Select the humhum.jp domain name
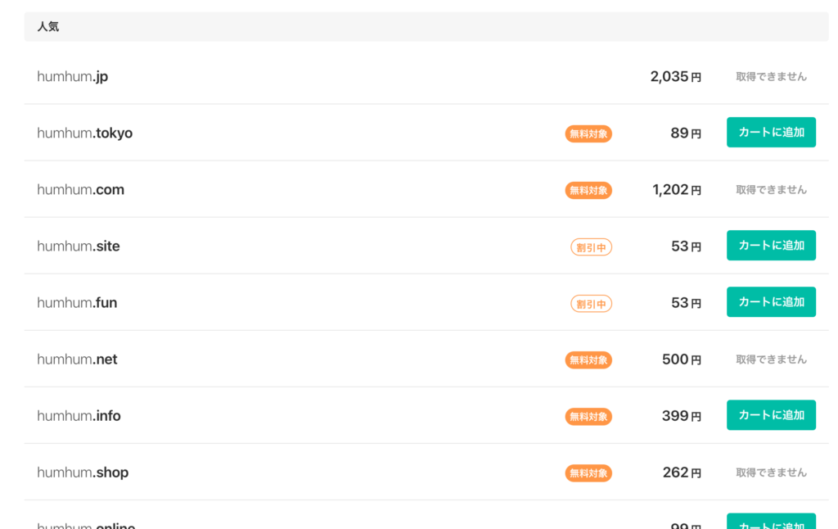838x529 pixels. point(72,76)
